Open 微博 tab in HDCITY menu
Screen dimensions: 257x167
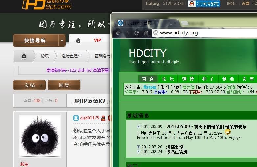click(188, 79)
